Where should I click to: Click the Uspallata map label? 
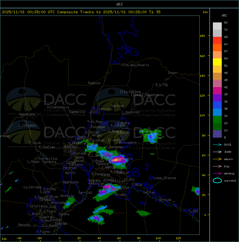[x=27, y=114]
